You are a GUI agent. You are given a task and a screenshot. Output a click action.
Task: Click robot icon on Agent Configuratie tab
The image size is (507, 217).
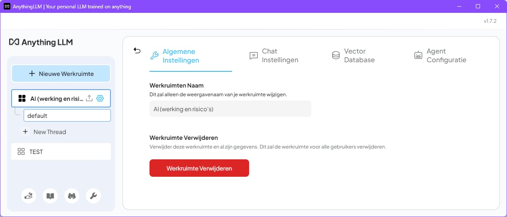point(418,55)
